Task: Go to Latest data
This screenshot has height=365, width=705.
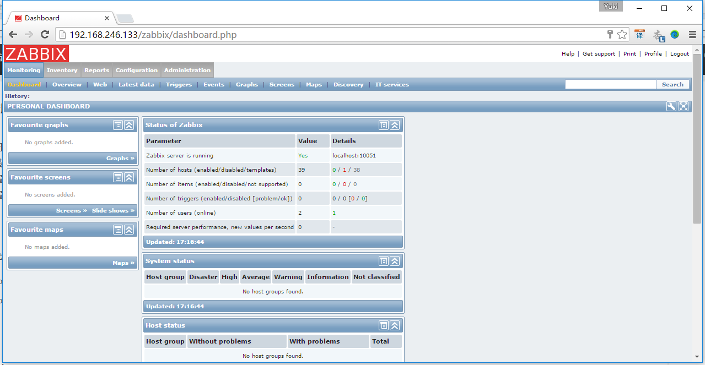Action: [x=136, y=85]
